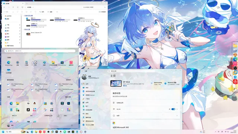Collapse the Network locations group
238x134 pixels.
pyautogui.click(x=23, y=29)
